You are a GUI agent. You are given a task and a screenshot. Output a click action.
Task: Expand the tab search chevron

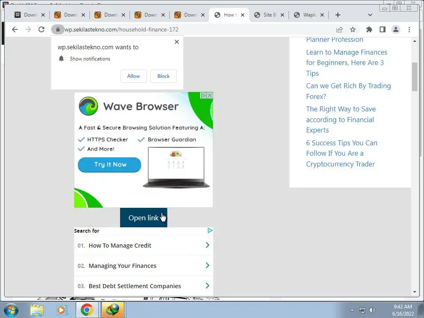(370, 15)
